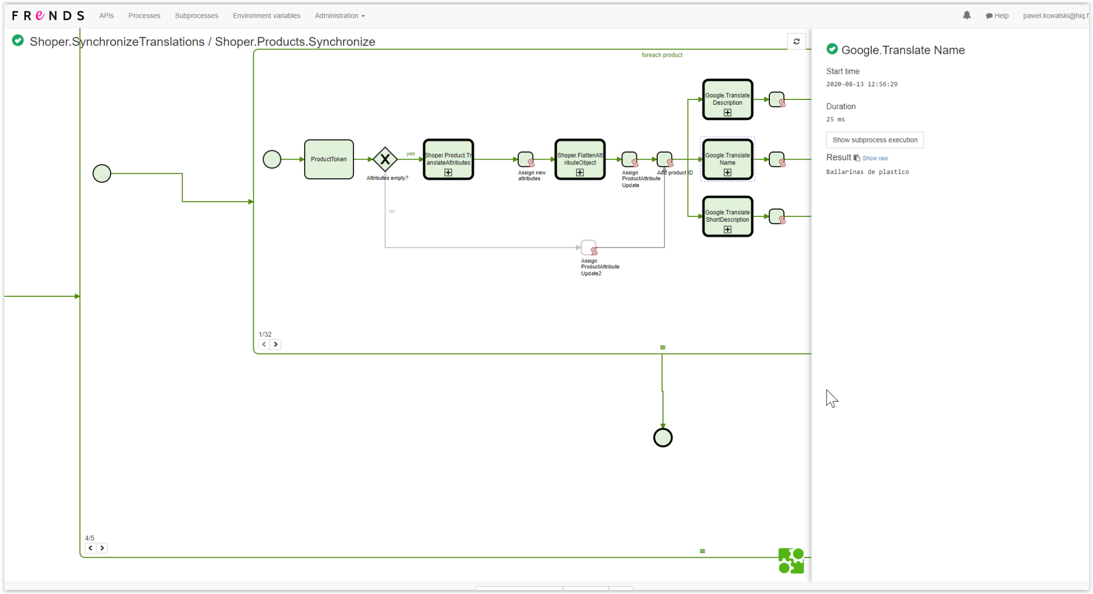Select the Assign ProductAttributeUpdate2 script task
1093x594 pixels.
588,247
